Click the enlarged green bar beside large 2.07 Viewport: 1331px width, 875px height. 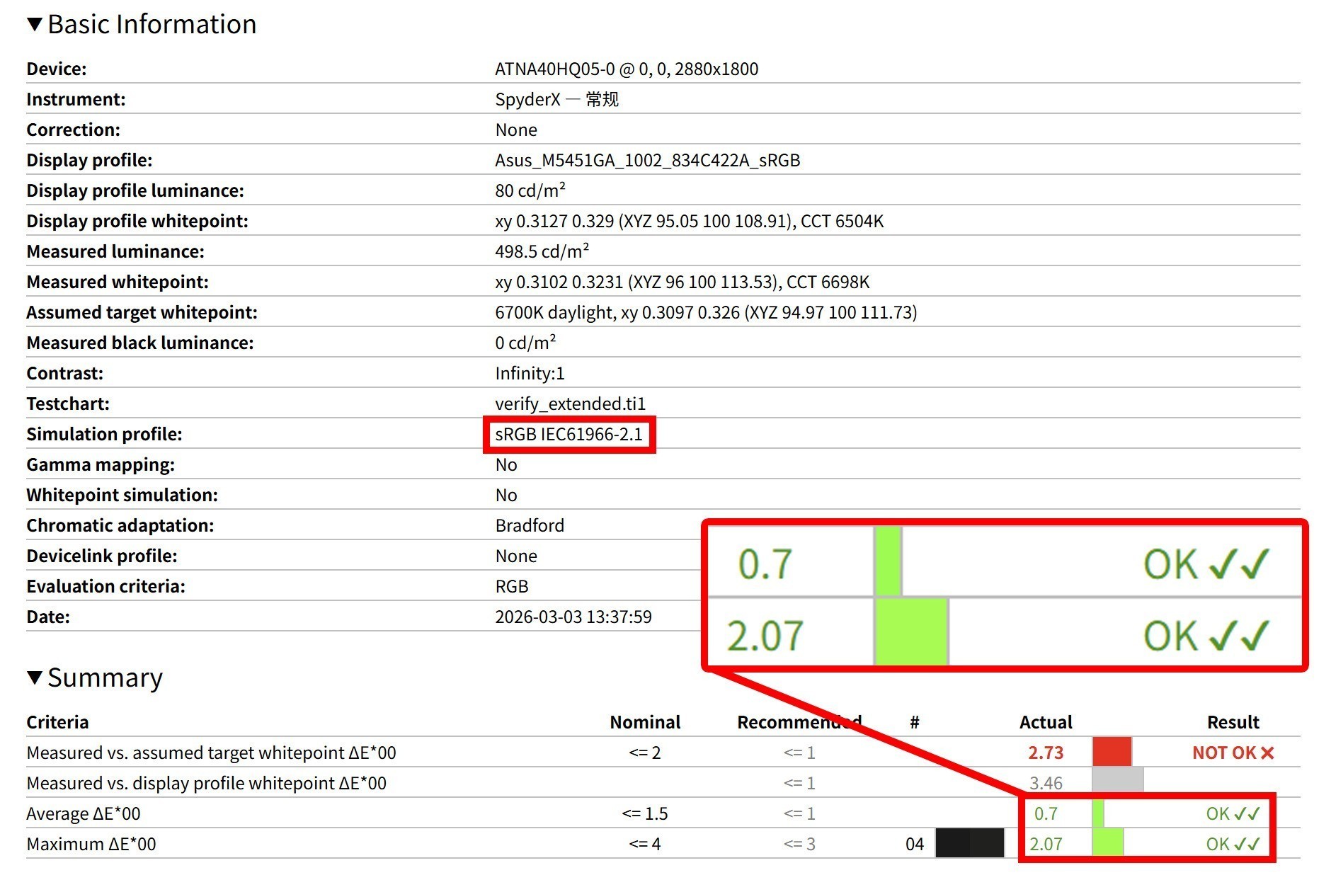pyautogui.click(x=911, y=633)
